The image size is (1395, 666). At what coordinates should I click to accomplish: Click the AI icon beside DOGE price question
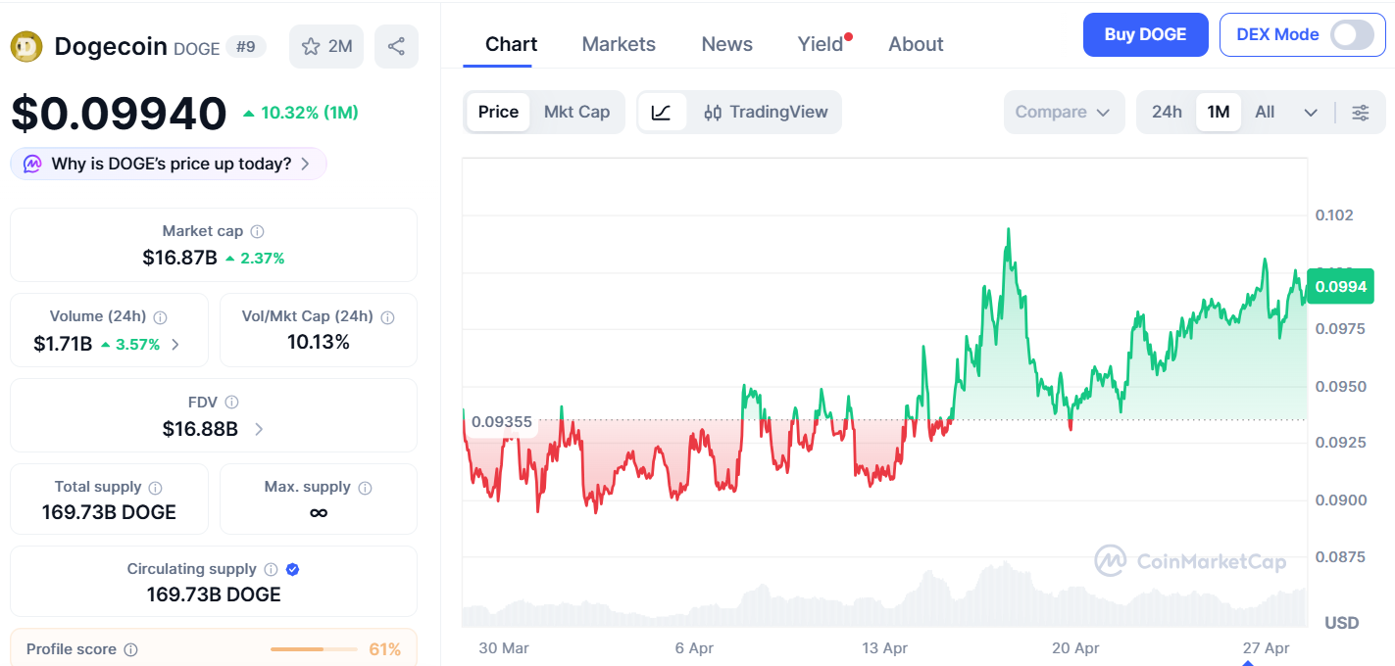[32, 164]
